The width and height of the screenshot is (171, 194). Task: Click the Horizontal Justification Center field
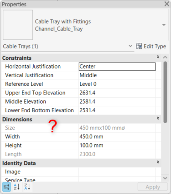point(117,67)
